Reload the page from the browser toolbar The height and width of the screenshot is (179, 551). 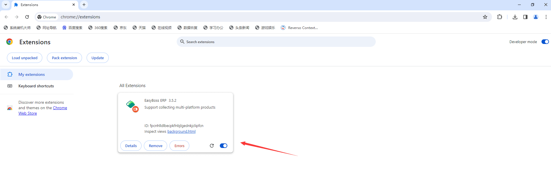27,17
